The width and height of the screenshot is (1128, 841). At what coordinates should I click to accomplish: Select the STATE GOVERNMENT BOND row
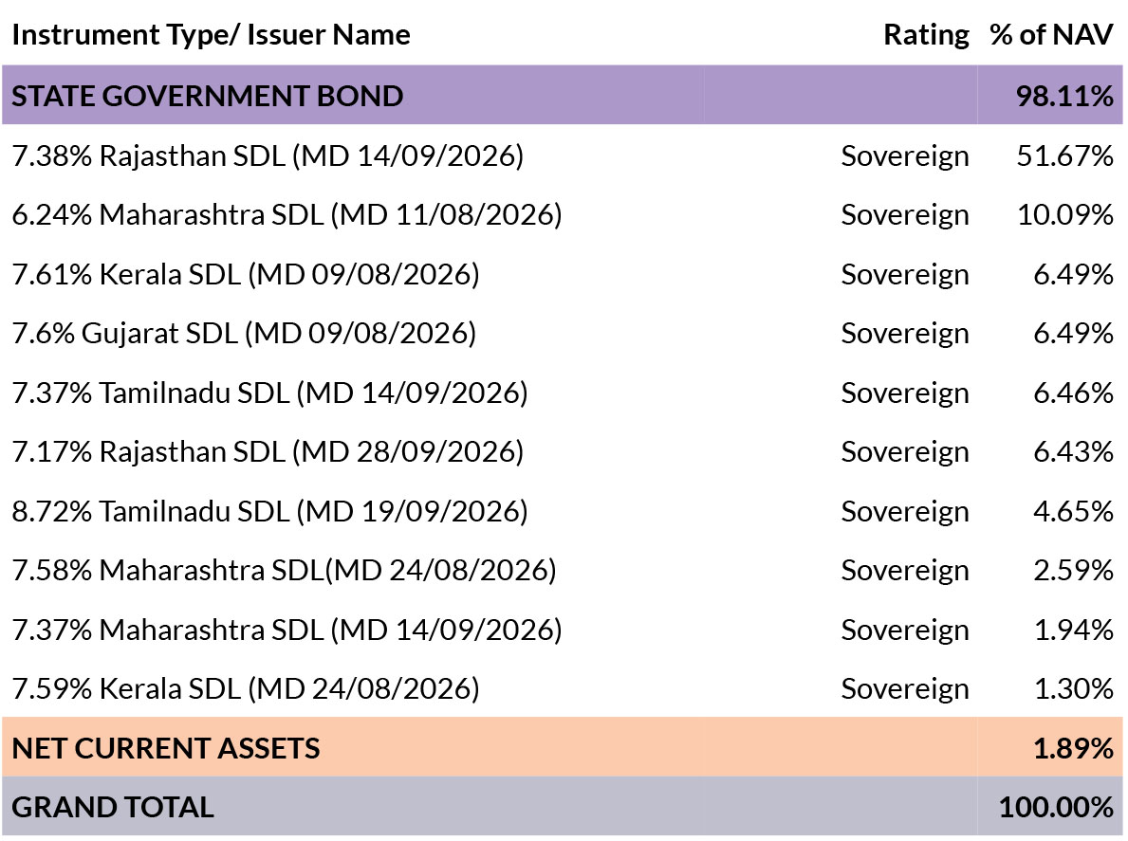click(x=562, y=96)
